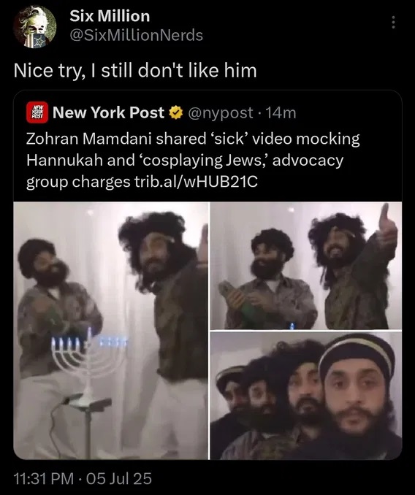Open the Six Million display name
Screen dimensions: 415x495
[x=110, y=16]
